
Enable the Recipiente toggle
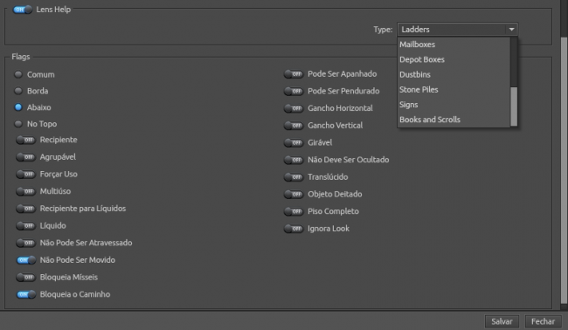pyautogui.click(x=25, y=140)
